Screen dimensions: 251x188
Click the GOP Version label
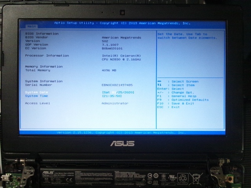click(x=36, y=45)
